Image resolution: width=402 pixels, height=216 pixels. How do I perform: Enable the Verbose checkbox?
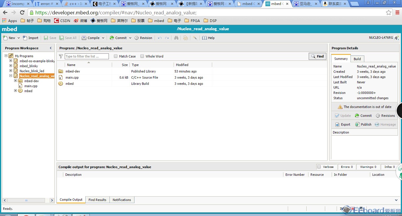tap(319, 167)
